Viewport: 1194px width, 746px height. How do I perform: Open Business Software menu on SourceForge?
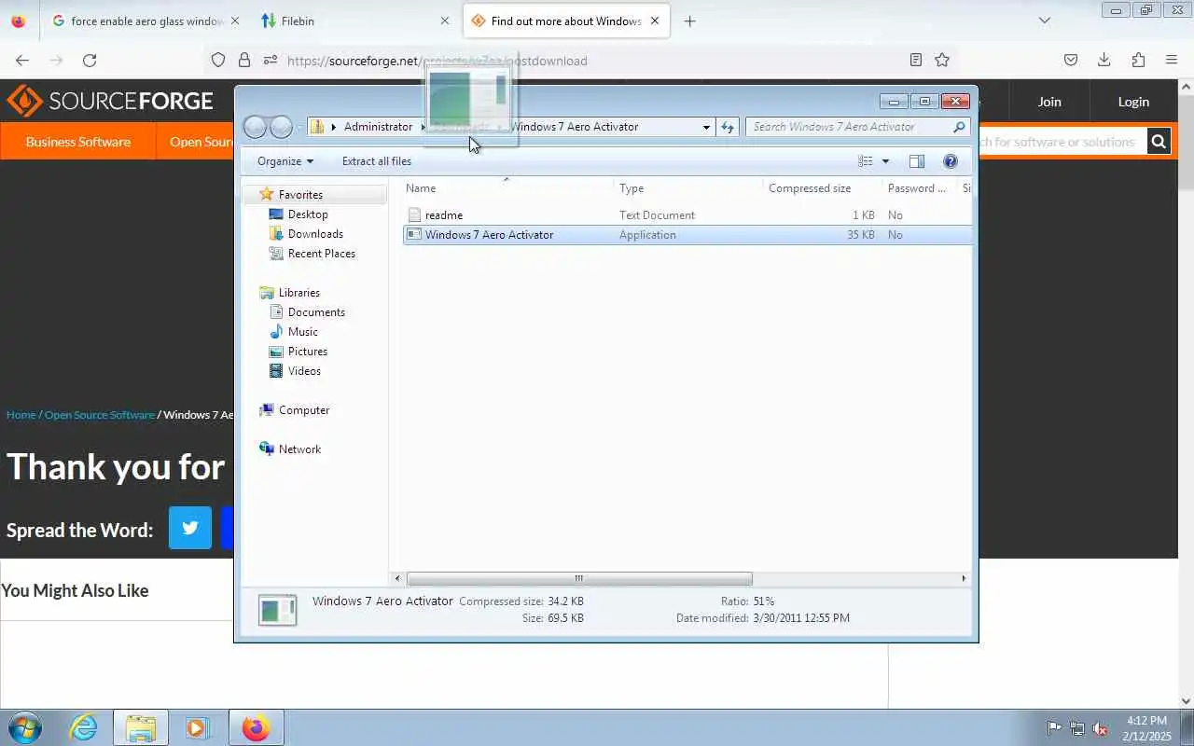pos(78,142)
